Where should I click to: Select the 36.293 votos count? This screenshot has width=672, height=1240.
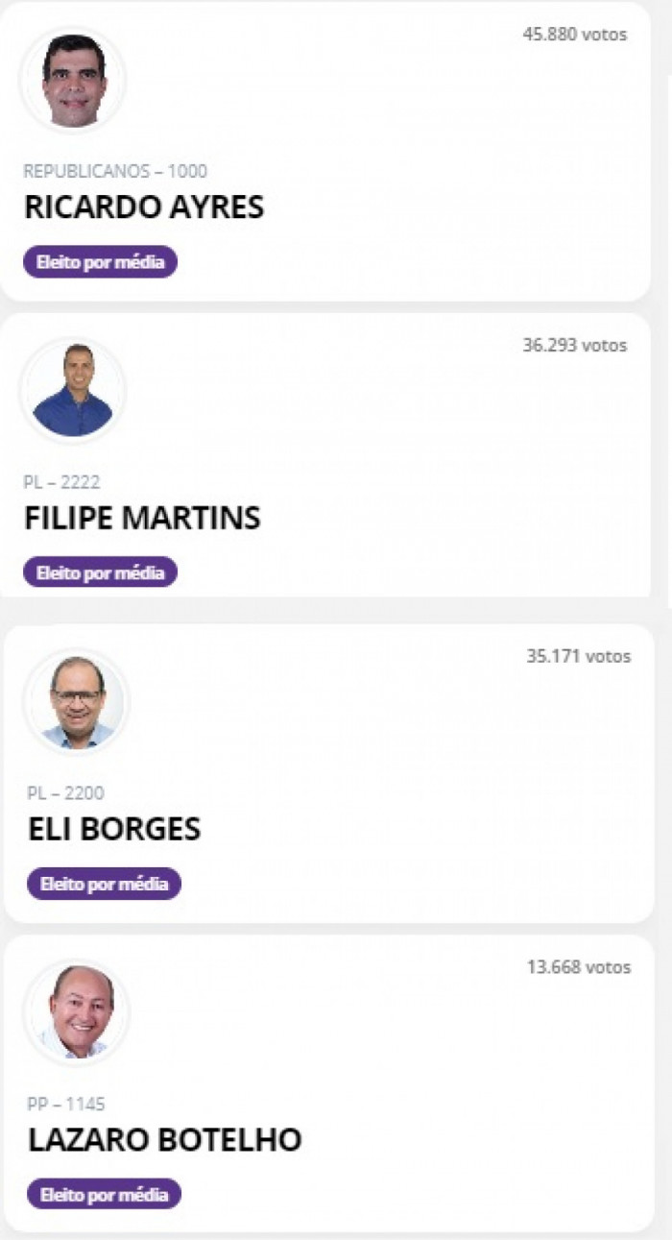575,345
